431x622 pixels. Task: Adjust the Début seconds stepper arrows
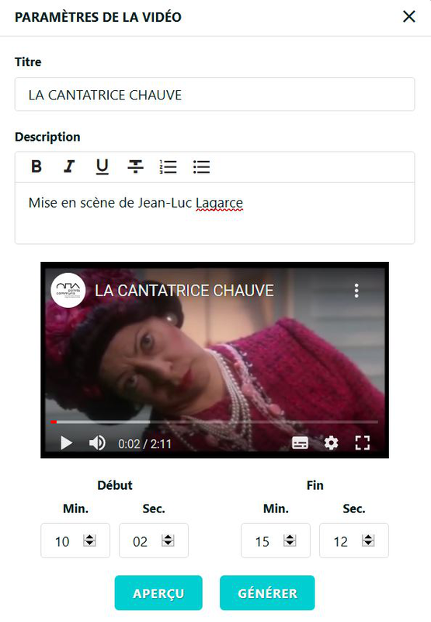click(x=168, y=540)
